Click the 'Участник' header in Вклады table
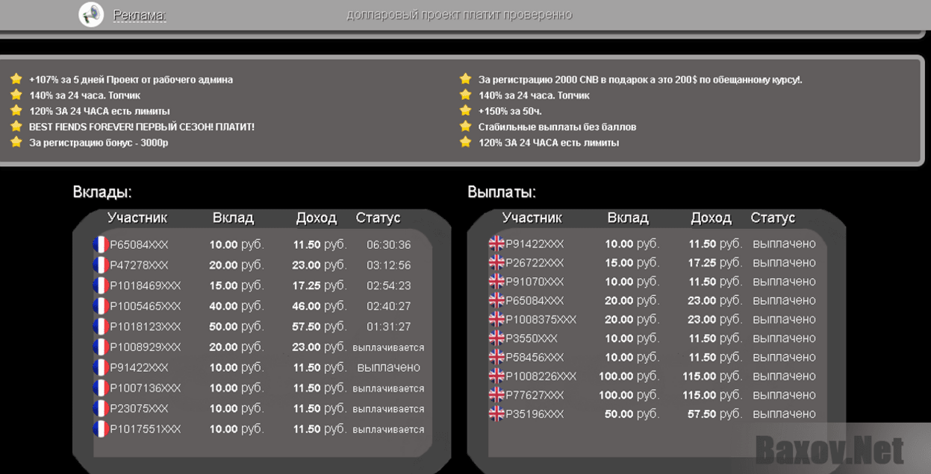Screen dimensions: 931x474 137,218
